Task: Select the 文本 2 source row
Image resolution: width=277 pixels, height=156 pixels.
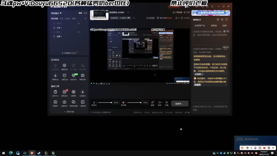Action: [x=69, y=23]
